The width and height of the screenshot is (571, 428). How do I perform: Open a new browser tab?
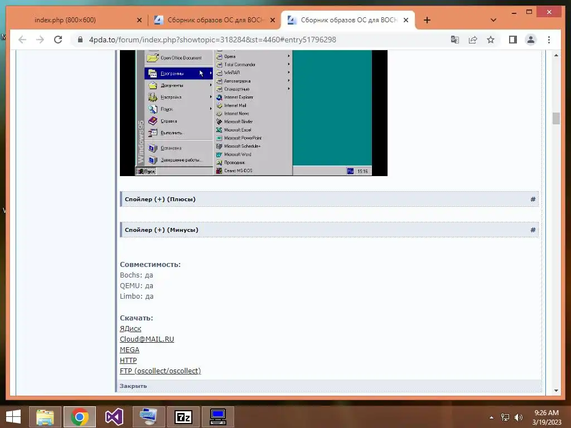pyautogui.click(x=427, y=20)
